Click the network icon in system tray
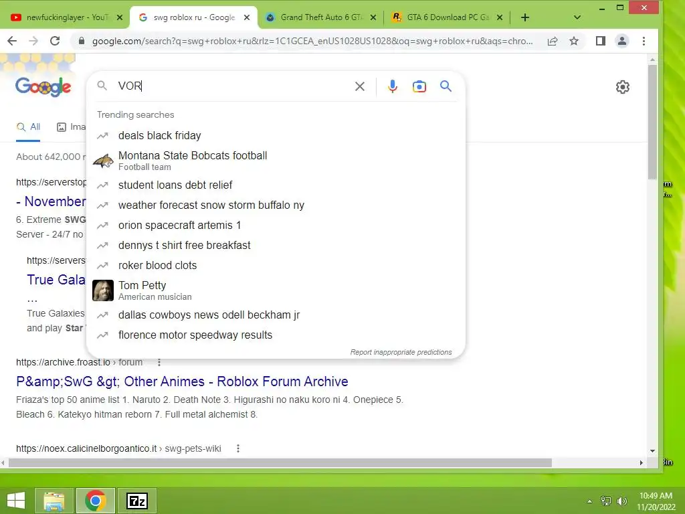Viewport: 685px width, 514px height. tap(606, 501)
